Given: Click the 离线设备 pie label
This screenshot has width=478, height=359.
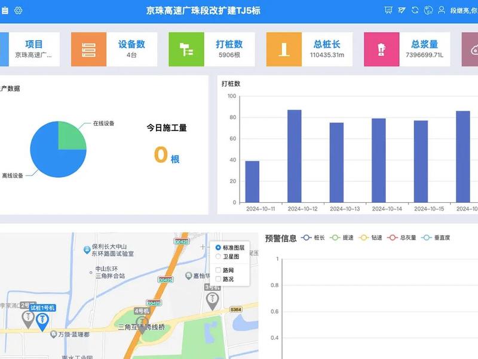Looking at the screenshot, I should click(x=13, y=175).
